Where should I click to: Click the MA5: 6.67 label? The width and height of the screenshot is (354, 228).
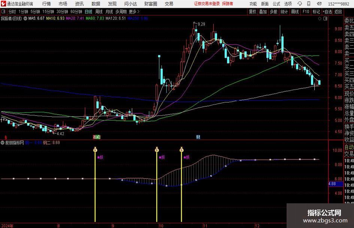(36, 18)
